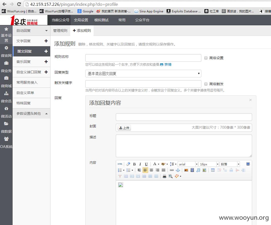The width and height of the screenshot is (271, 225).
Task: Insert a single image in editor
Action: click(x=186, y=170)
